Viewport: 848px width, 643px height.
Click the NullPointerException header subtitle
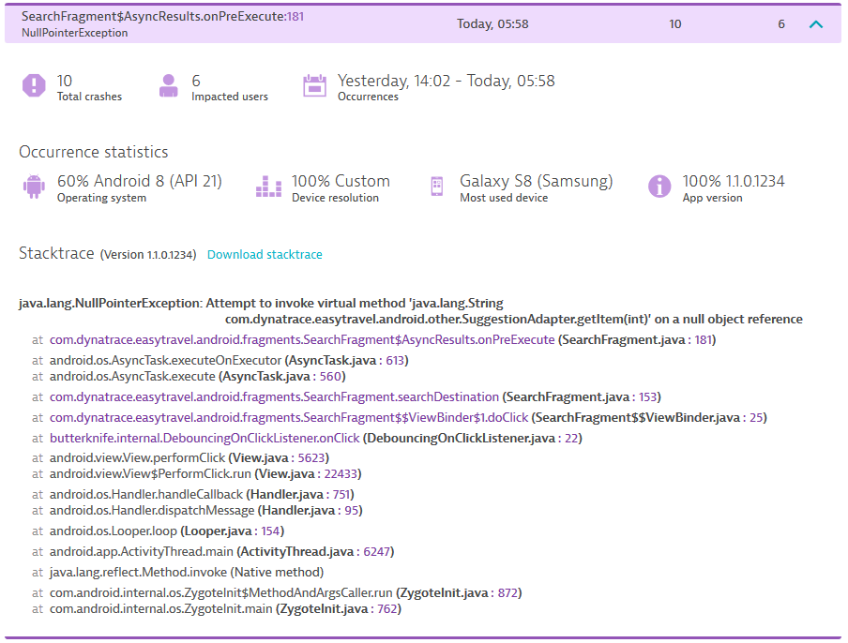pos(75,33)
